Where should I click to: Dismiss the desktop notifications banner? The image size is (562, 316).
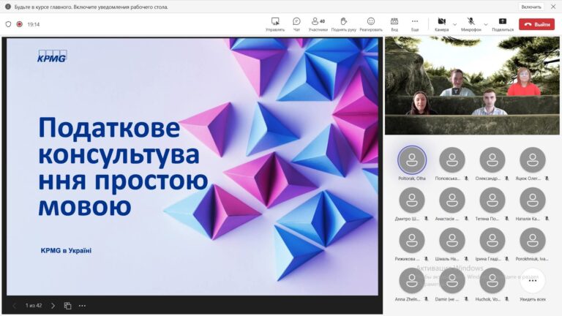[552, 7]
